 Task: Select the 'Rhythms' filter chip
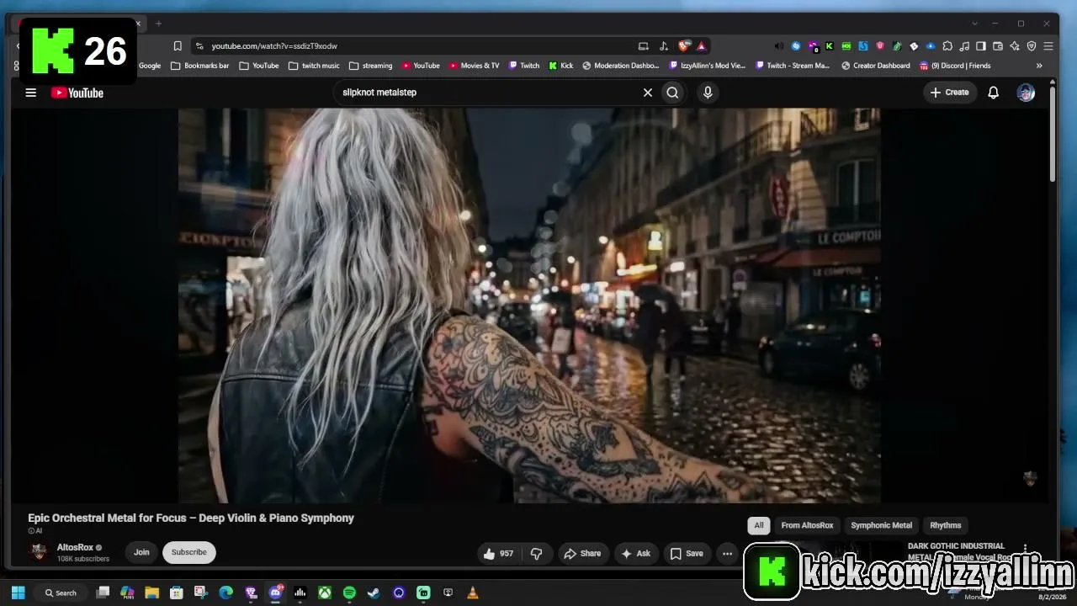[946, 525]
